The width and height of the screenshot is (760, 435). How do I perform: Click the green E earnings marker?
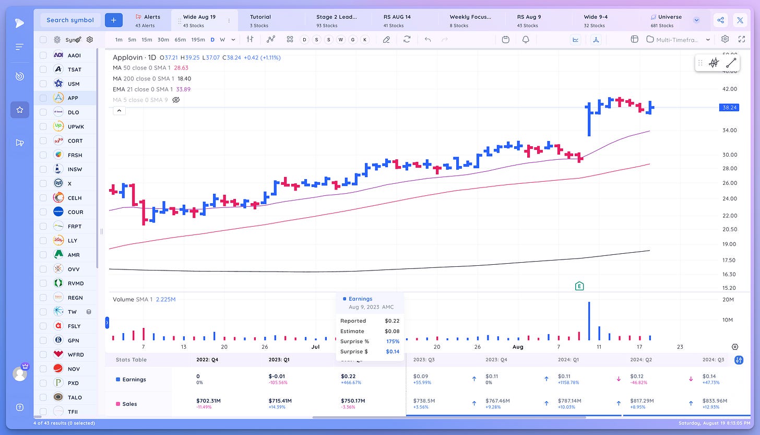579,286
